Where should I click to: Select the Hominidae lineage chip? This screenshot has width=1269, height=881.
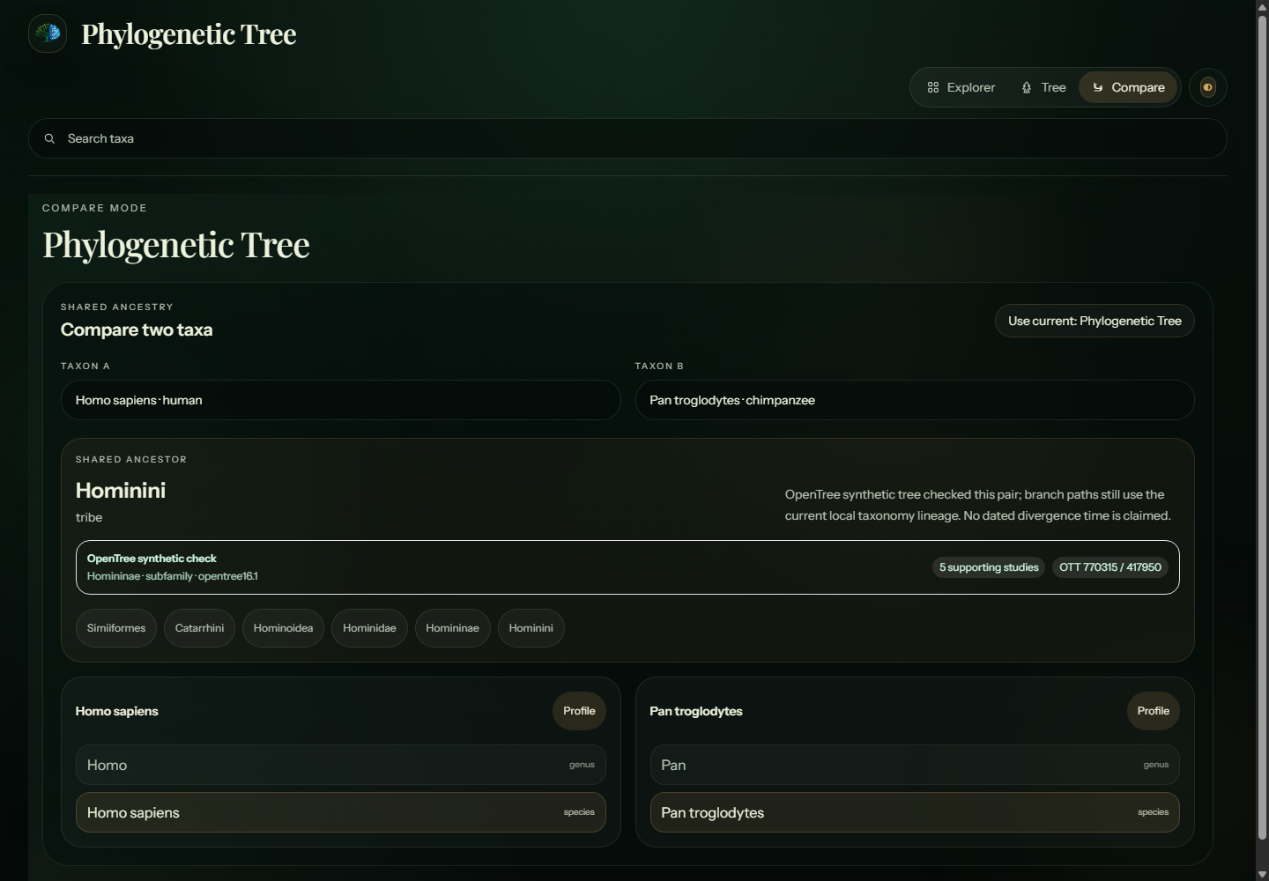coord(369,628)
